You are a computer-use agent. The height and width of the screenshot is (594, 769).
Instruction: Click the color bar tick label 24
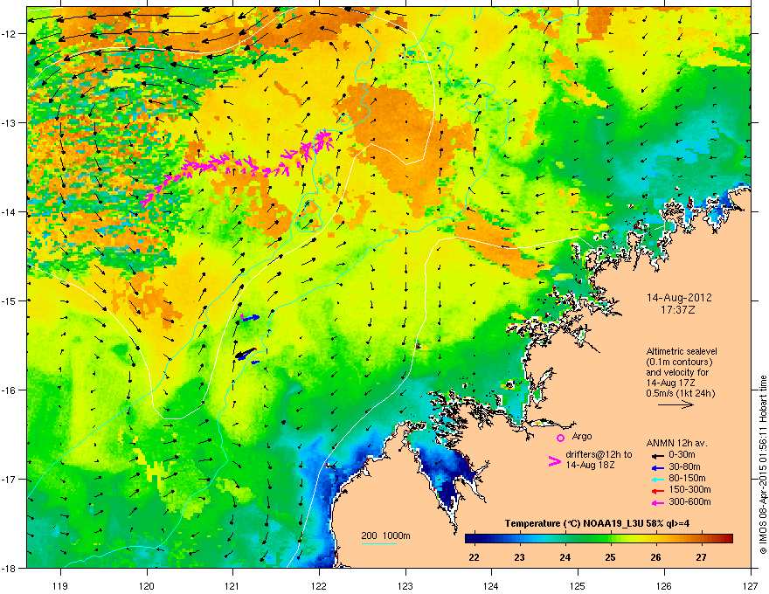[x=565, y=557]
